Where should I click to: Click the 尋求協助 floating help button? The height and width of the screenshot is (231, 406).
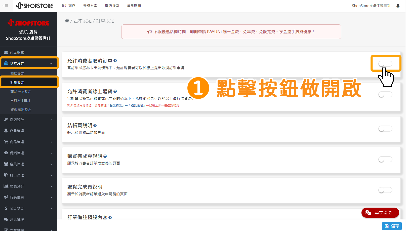click(x=380, y=213)
